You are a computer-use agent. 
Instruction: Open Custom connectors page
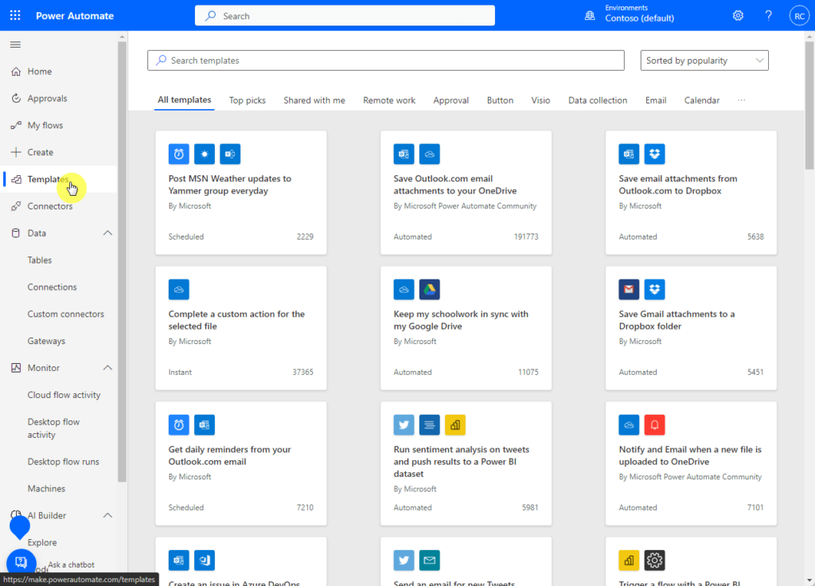click(65, 314)
